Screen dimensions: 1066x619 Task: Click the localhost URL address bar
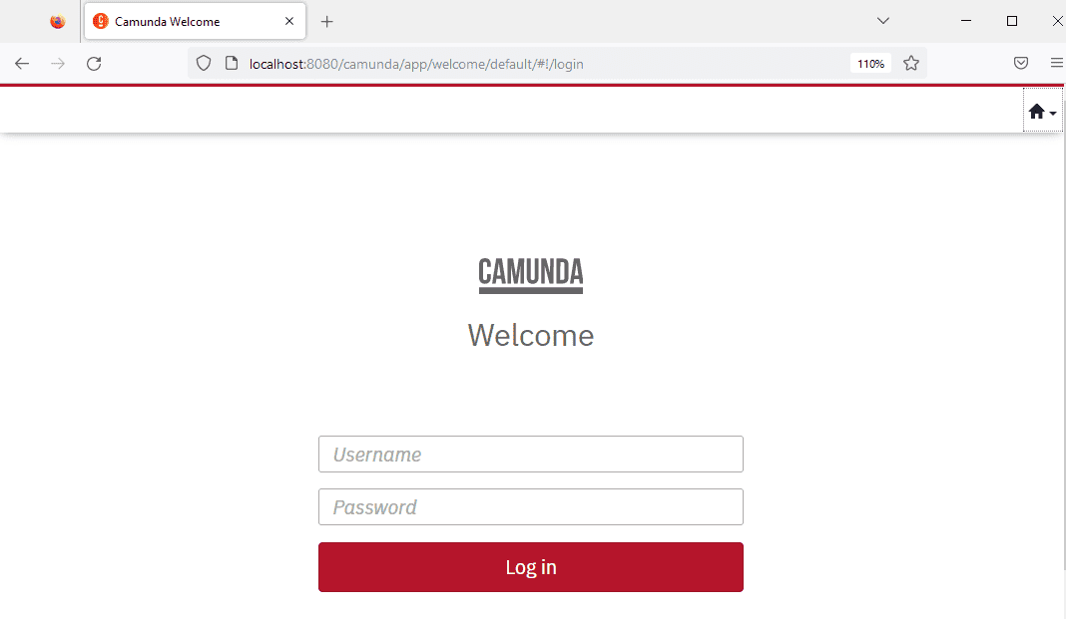(416, 64)
